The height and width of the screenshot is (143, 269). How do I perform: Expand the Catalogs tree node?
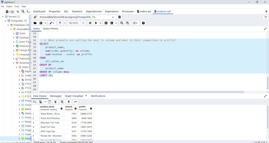coord(14,38)
